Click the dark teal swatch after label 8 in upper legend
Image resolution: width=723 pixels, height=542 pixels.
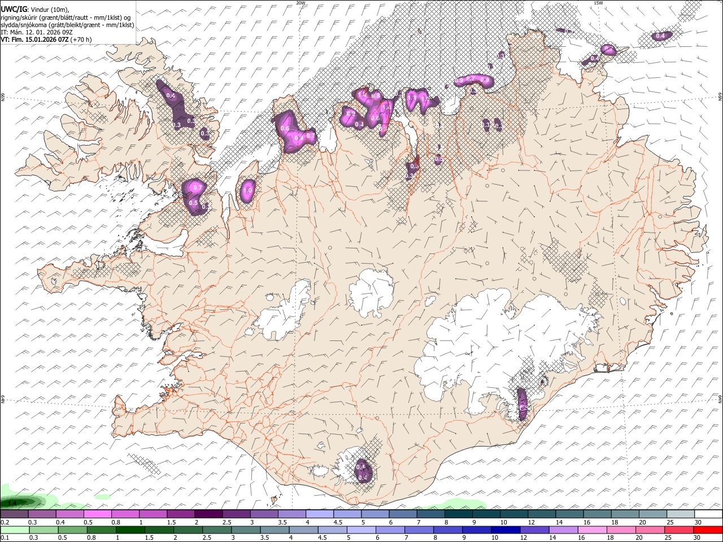click(x=458, y=514)
